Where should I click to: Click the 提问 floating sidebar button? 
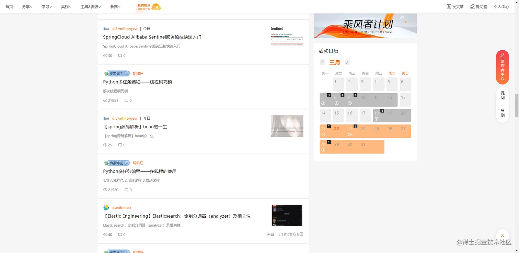[503, 95]
